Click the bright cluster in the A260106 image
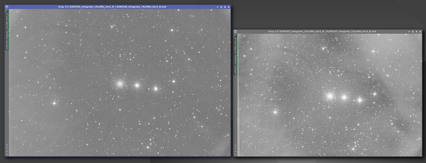The width and height of the screenshot is (426, 163). [120, 84]
